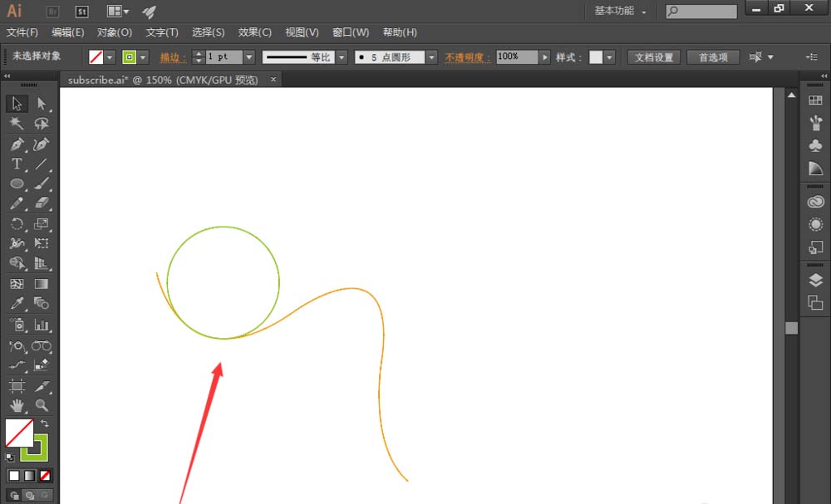Click the 首选项 button
The height and width of the screenshot is (504, 831).
click(x=713, y=56)
